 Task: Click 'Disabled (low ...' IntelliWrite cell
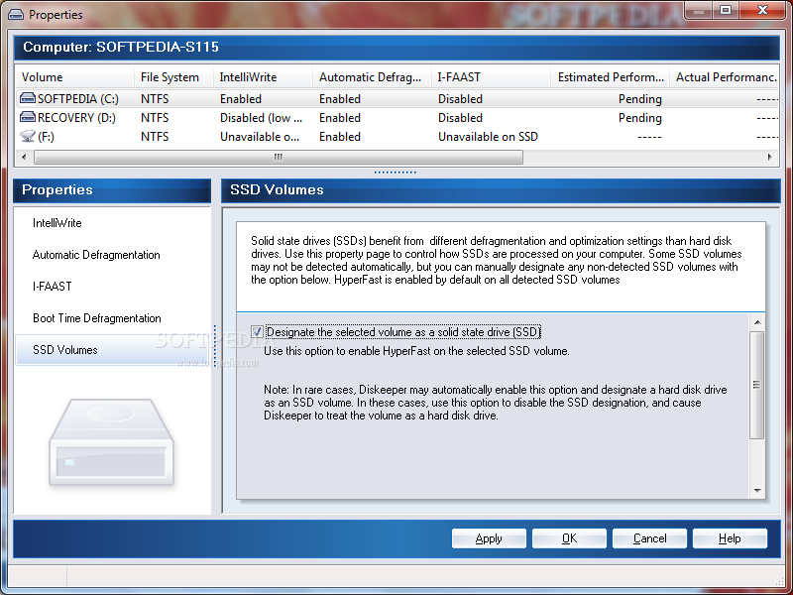(261, 117)
